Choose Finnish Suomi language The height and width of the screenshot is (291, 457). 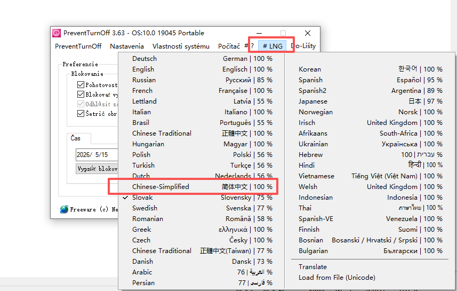[370, 230]
